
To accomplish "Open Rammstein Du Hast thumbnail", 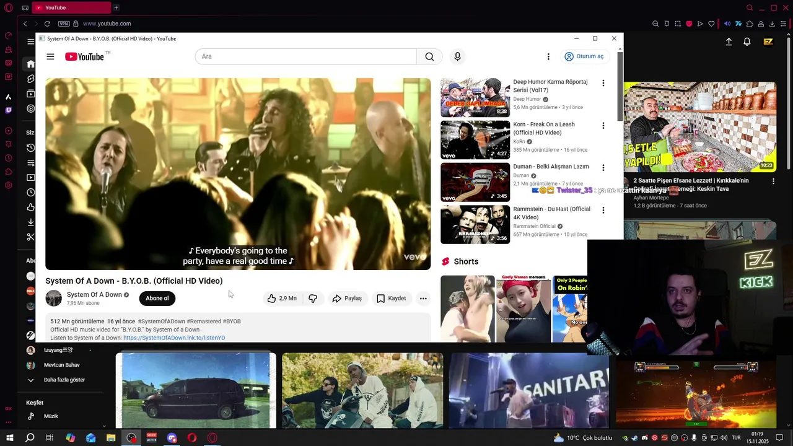I will 475,224.
